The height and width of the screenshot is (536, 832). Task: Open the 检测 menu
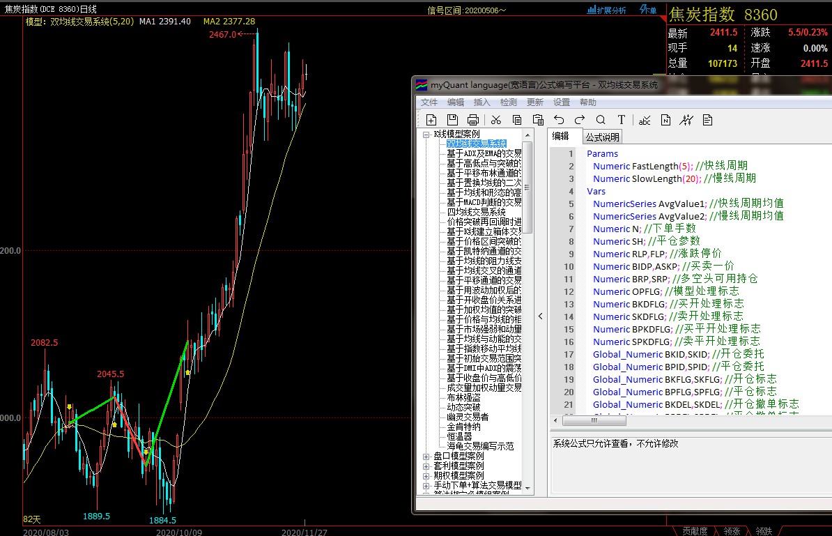[x=508, y=102]
